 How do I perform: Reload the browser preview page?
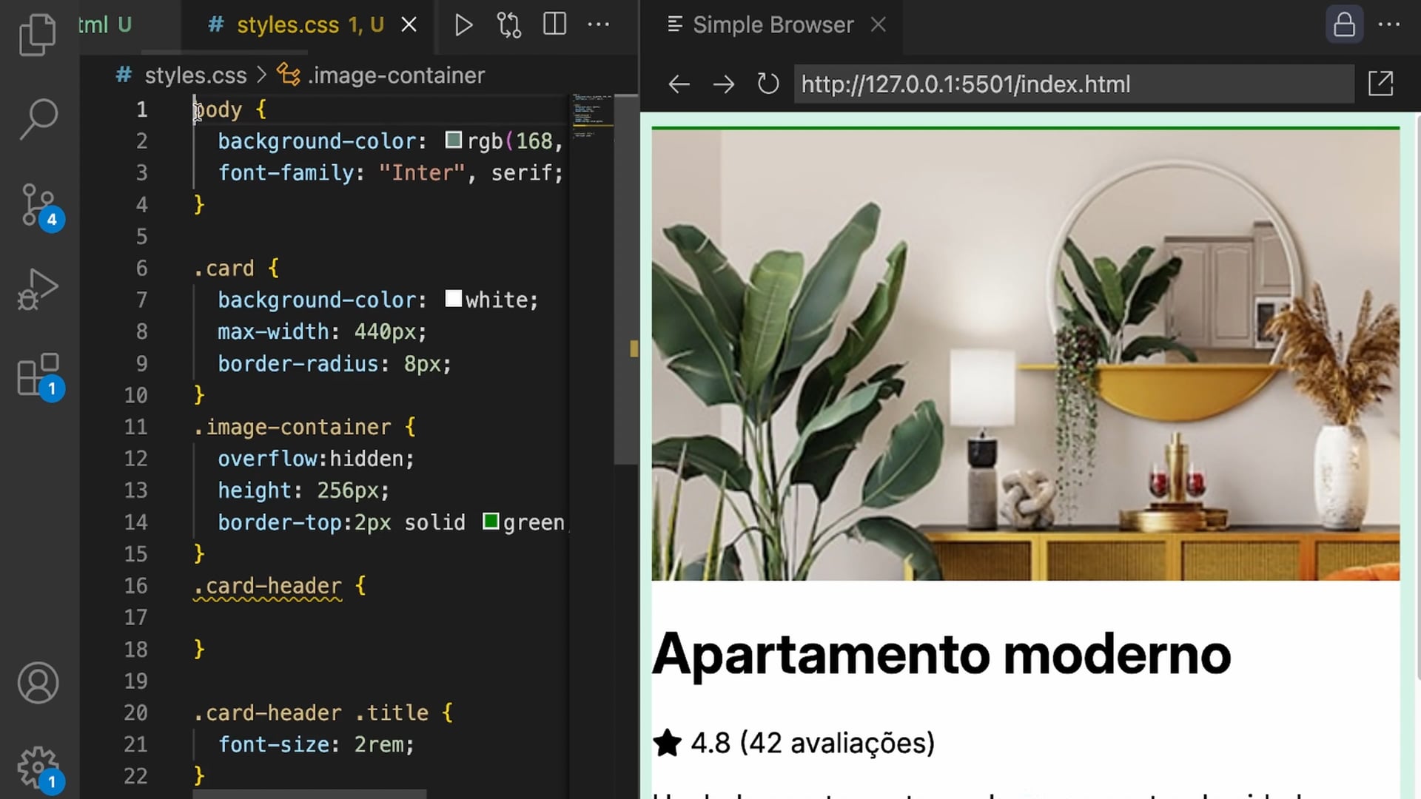(x=768, y=84)
